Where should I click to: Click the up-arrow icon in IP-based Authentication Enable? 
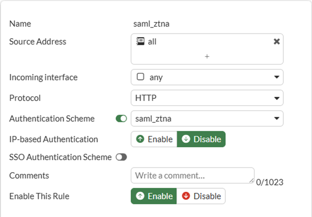click(x=140, y=139)
